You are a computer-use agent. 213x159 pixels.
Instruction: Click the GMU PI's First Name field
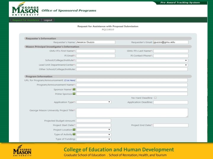click(x=96, y=51)
